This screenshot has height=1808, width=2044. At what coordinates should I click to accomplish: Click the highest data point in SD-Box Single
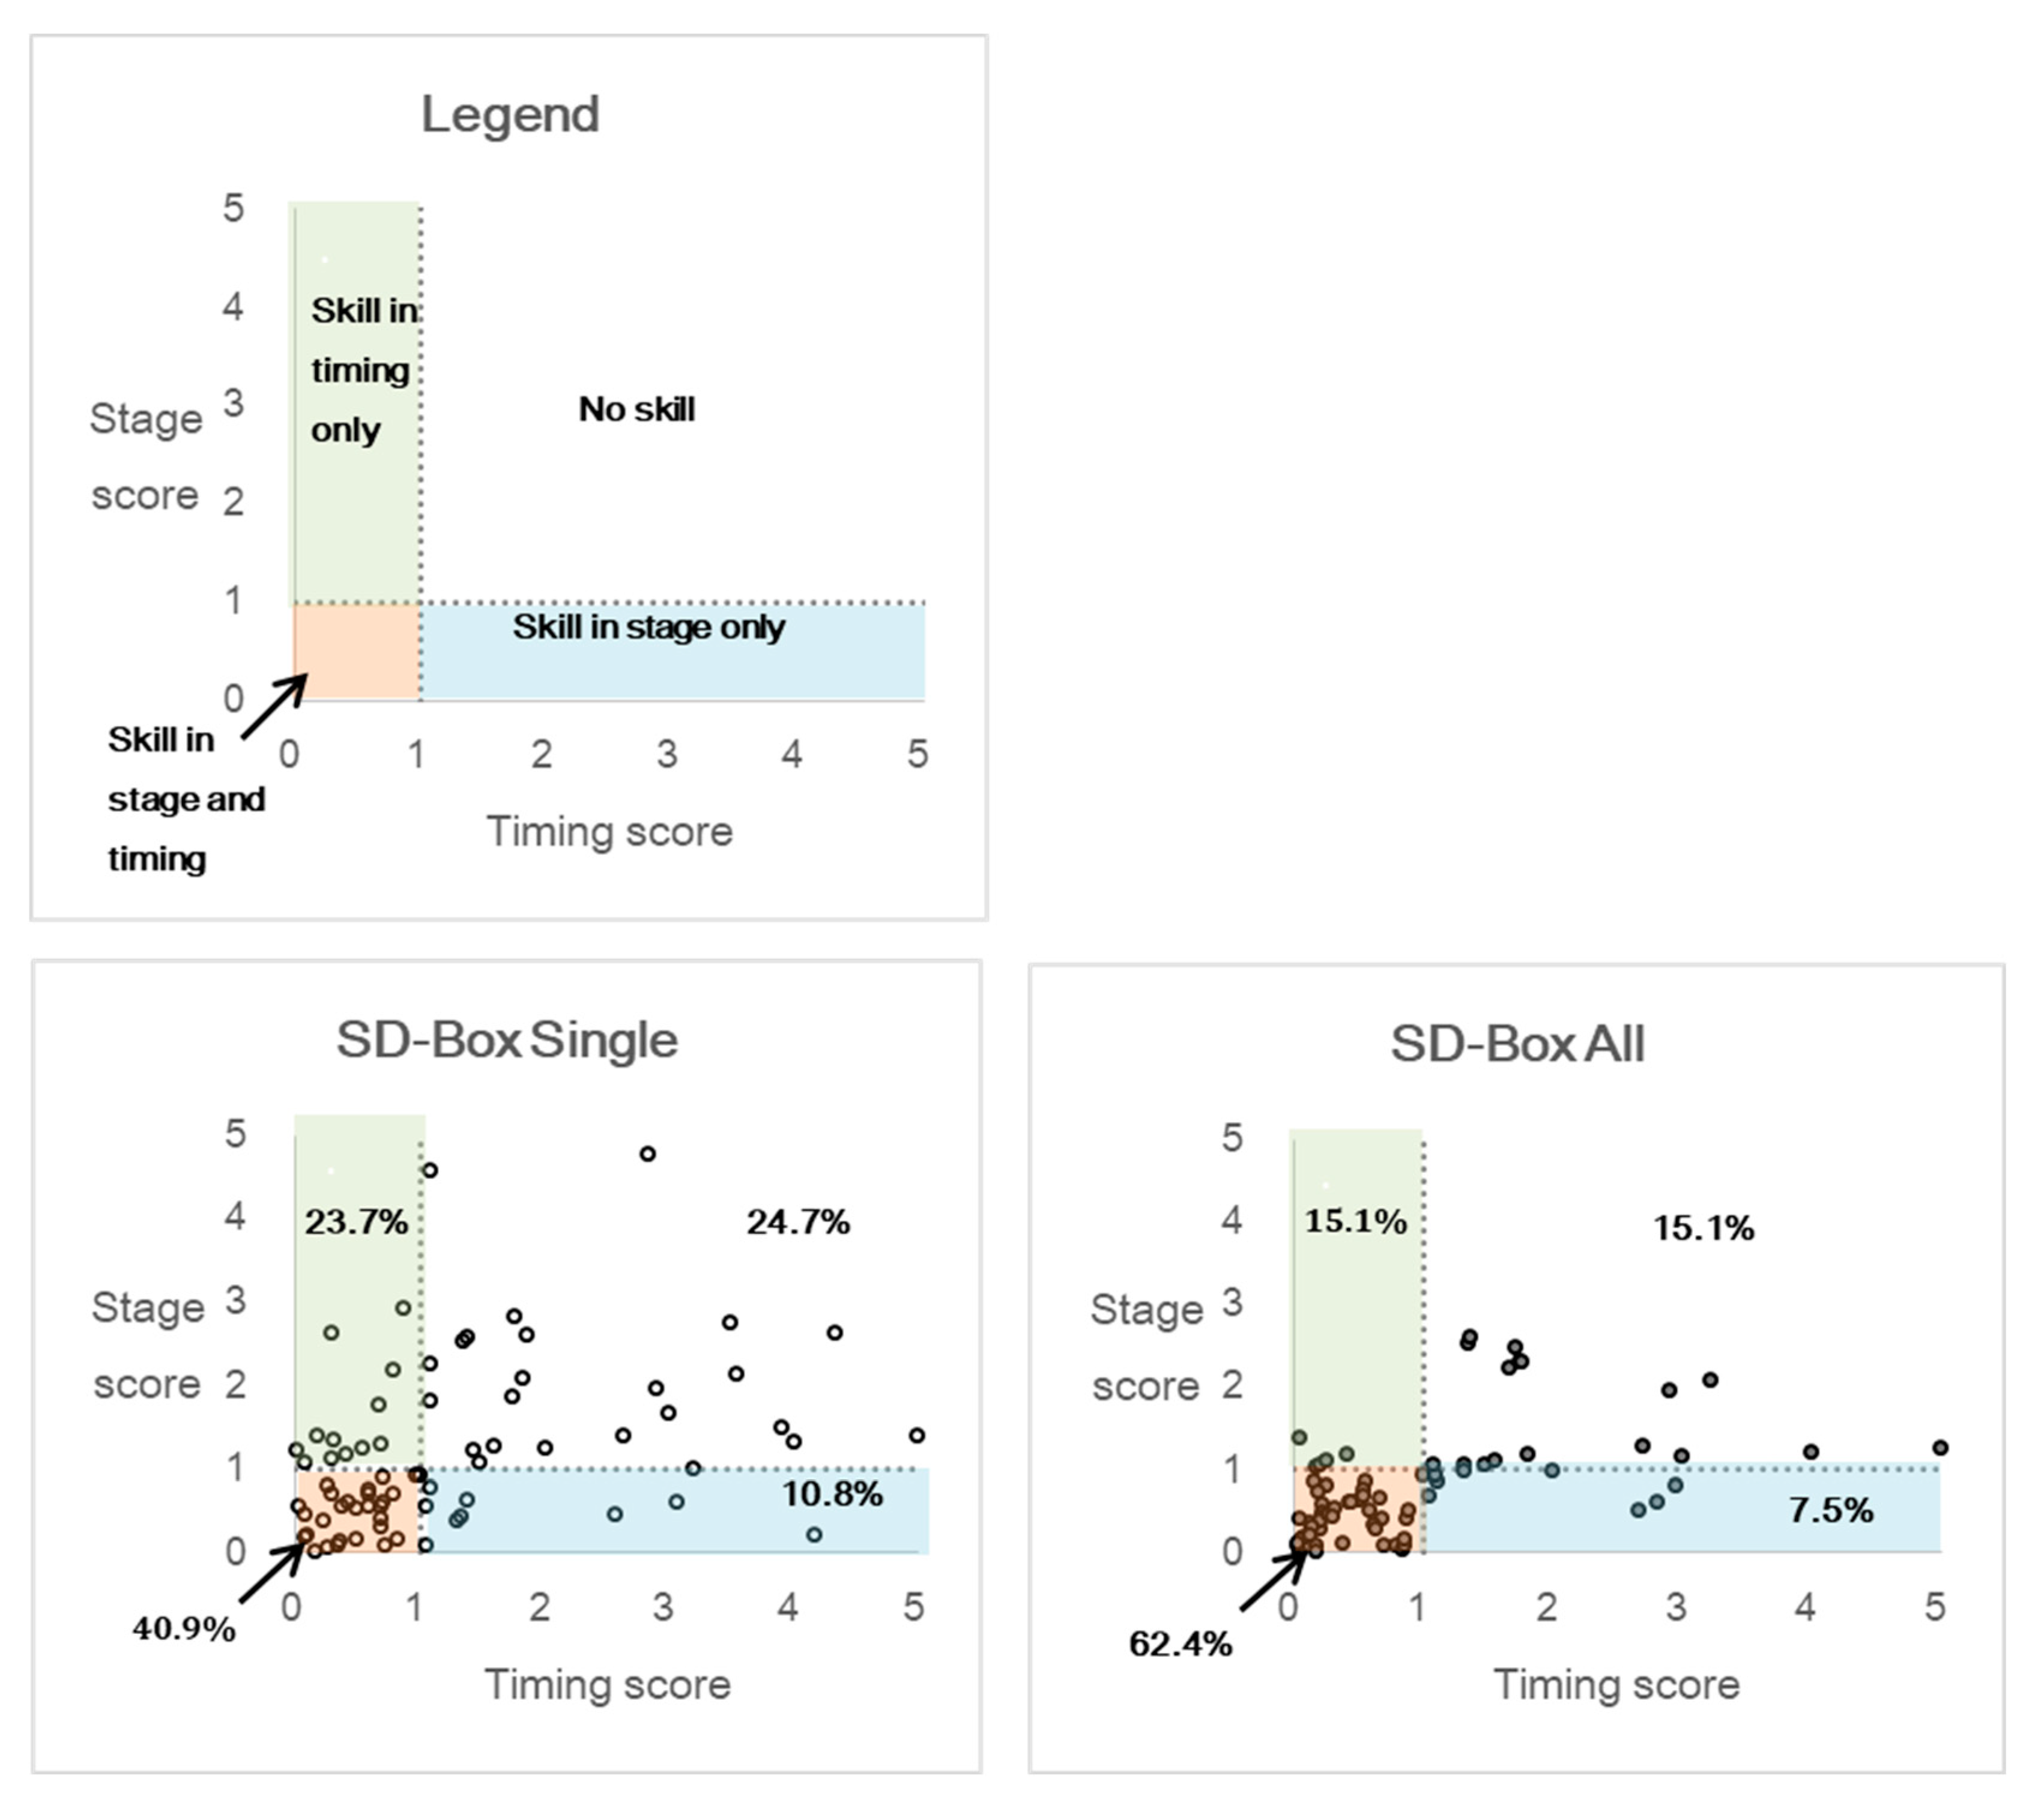(647, 1154)
